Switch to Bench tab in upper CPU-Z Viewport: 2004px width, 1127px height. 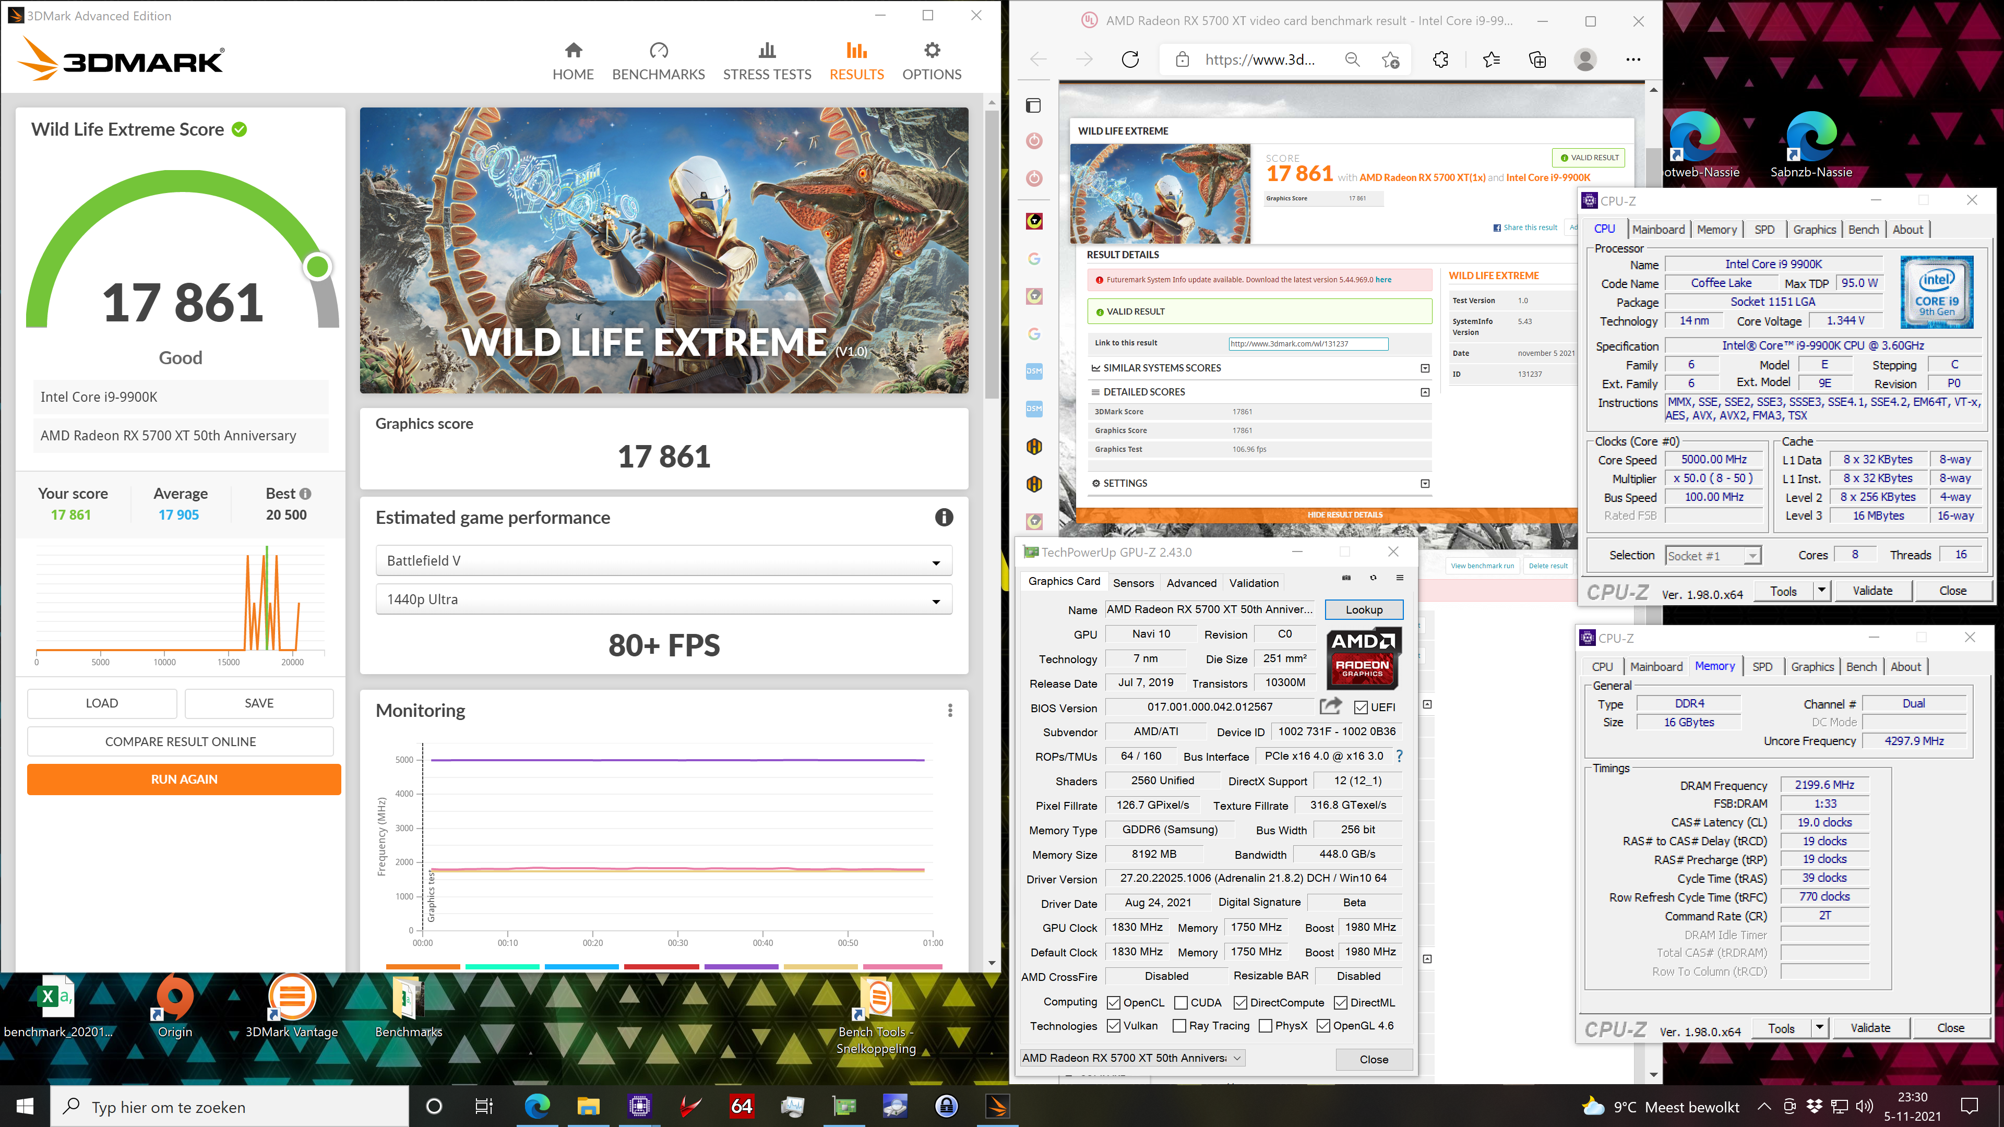pyautogui.click(x=1863, y=230)
